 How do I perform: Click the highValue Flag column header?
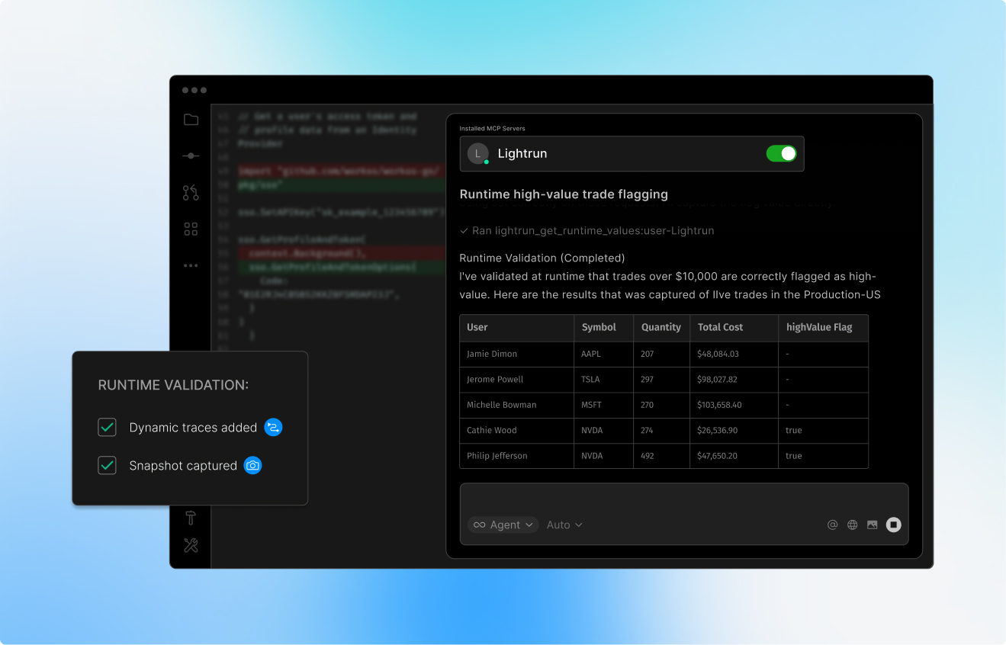pos(819,327)
